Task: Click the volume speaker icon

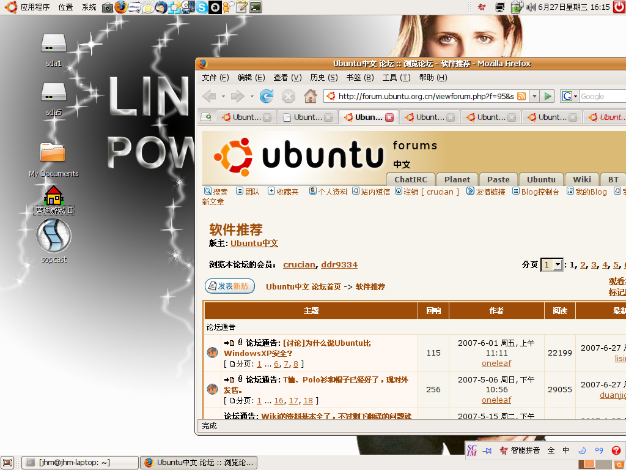Action: click(530, 7)
